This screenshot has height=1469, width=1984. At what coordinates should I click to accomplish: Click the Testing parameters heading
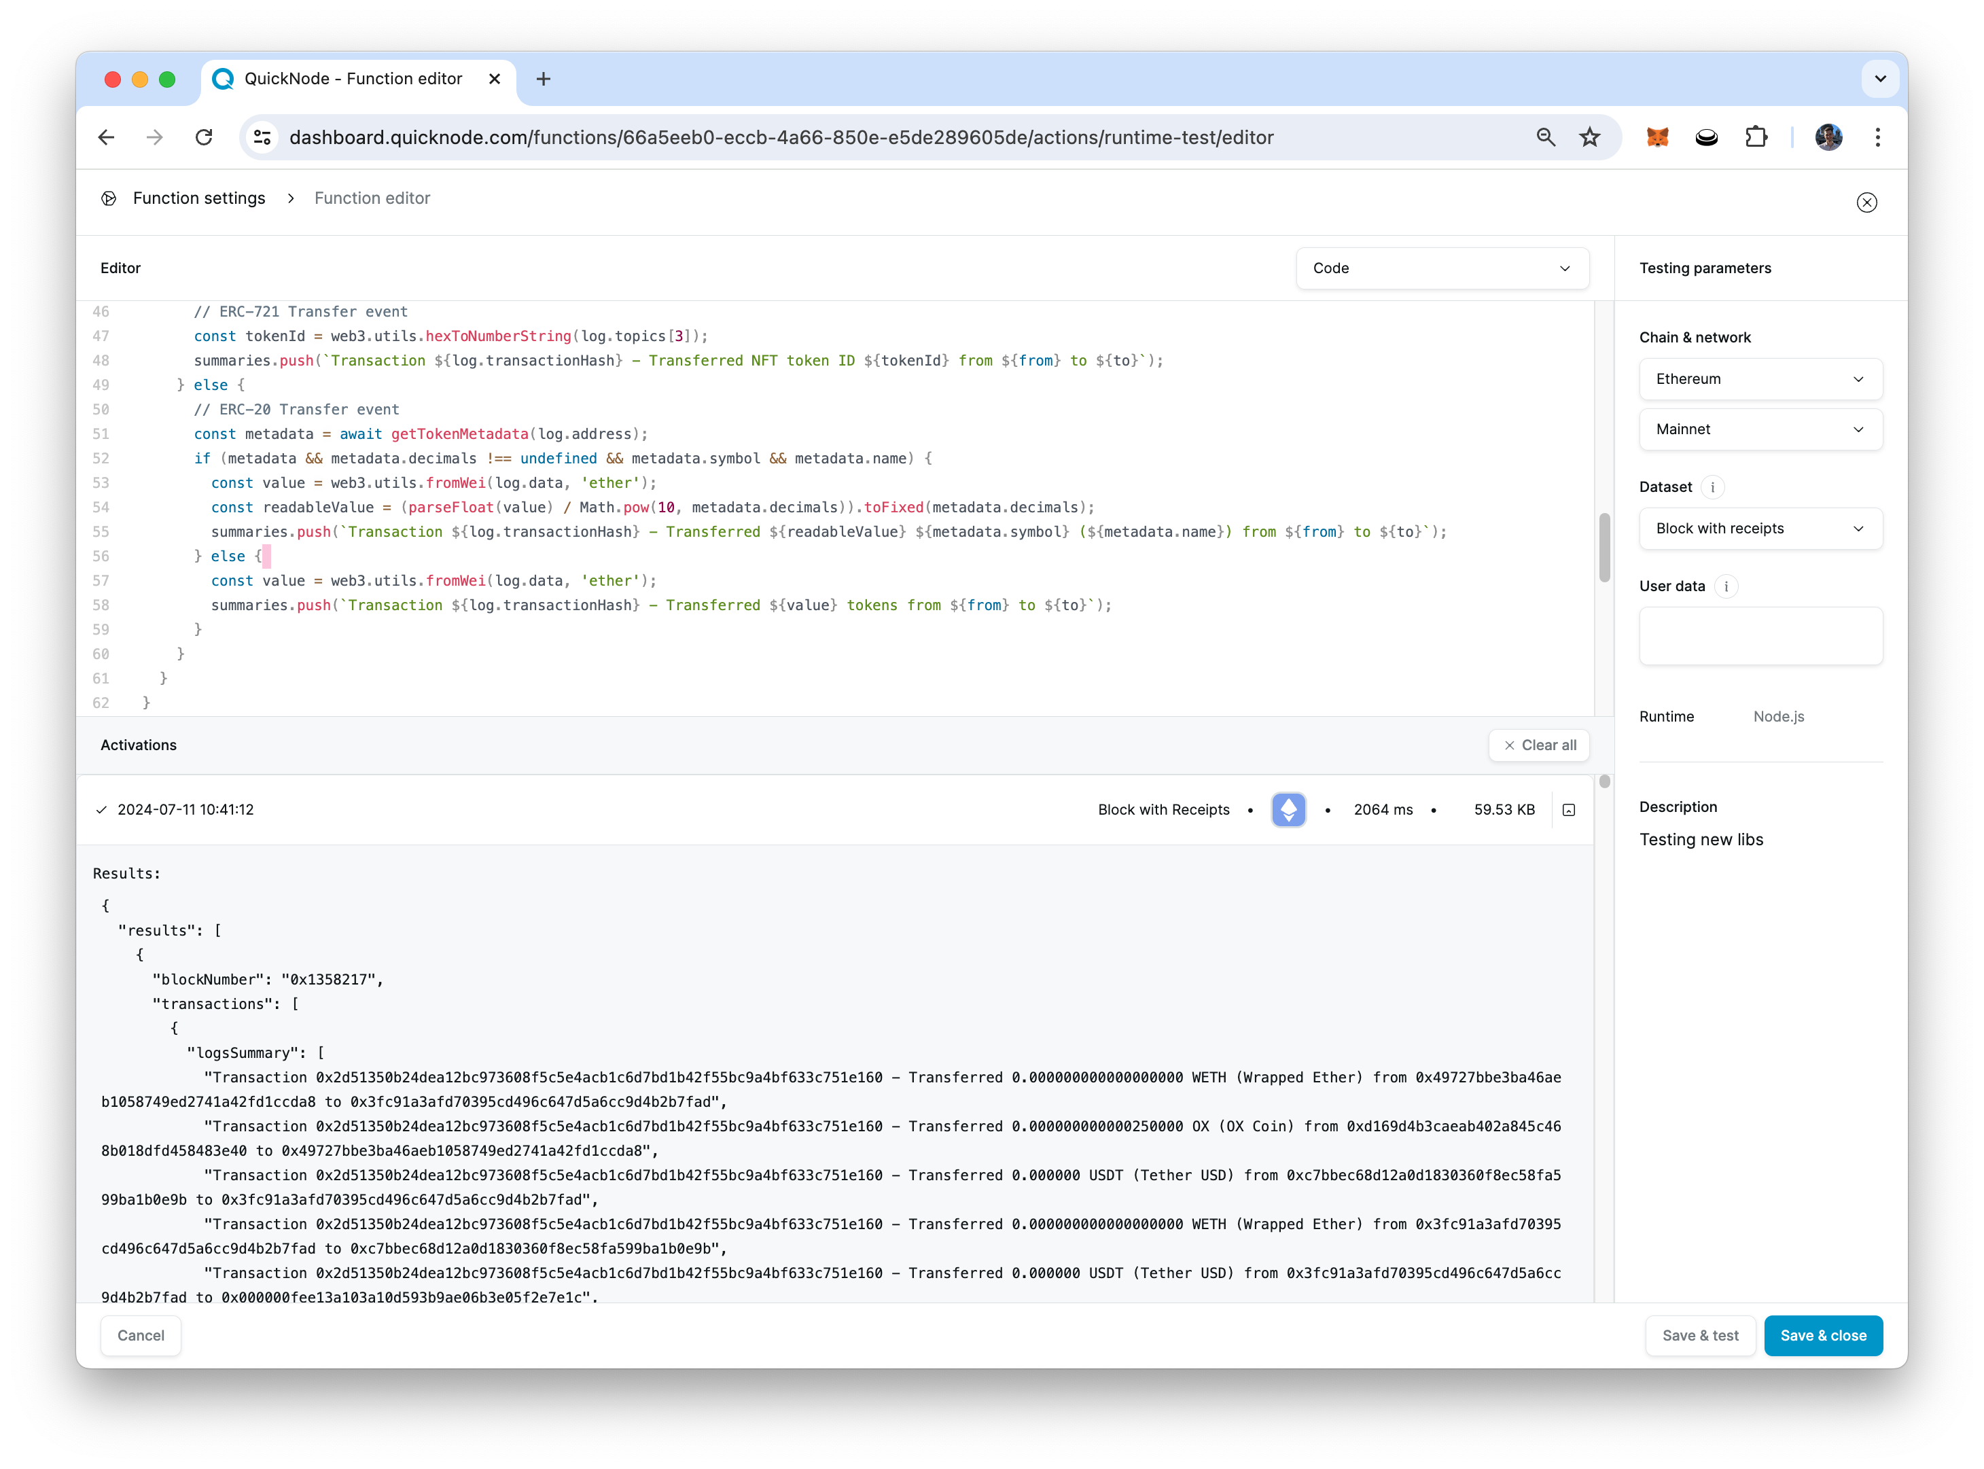(1704, 268)
